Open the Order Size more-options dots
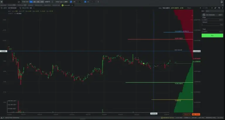The height and width of the screenshot is (120, 225). (x=52, y=2)
